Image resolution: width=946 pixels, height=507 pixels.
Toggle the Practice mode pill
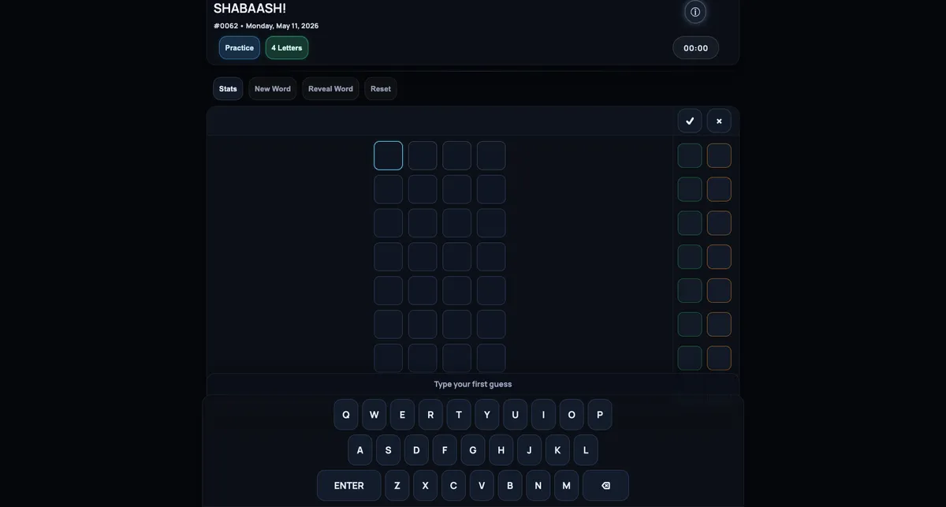[240, 47]
